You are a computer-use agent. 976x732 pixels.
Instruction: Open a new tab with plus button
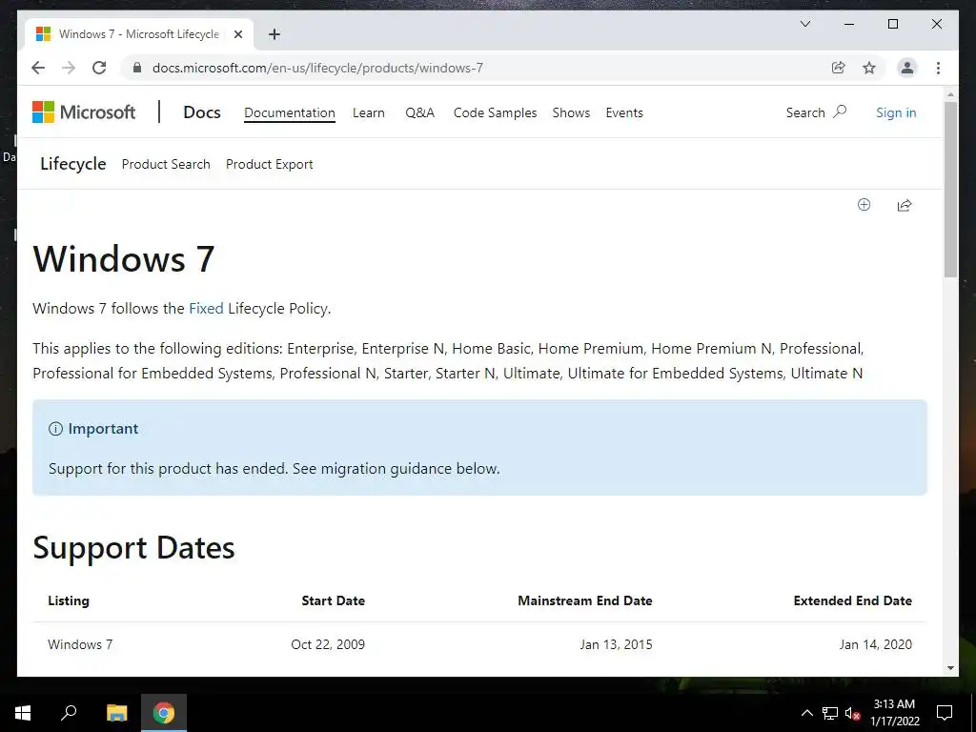(274, 34)
